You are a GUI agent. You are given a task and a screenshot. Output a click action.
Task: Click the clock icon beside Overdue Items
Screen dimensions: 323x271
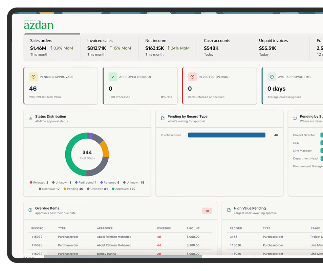30,210
